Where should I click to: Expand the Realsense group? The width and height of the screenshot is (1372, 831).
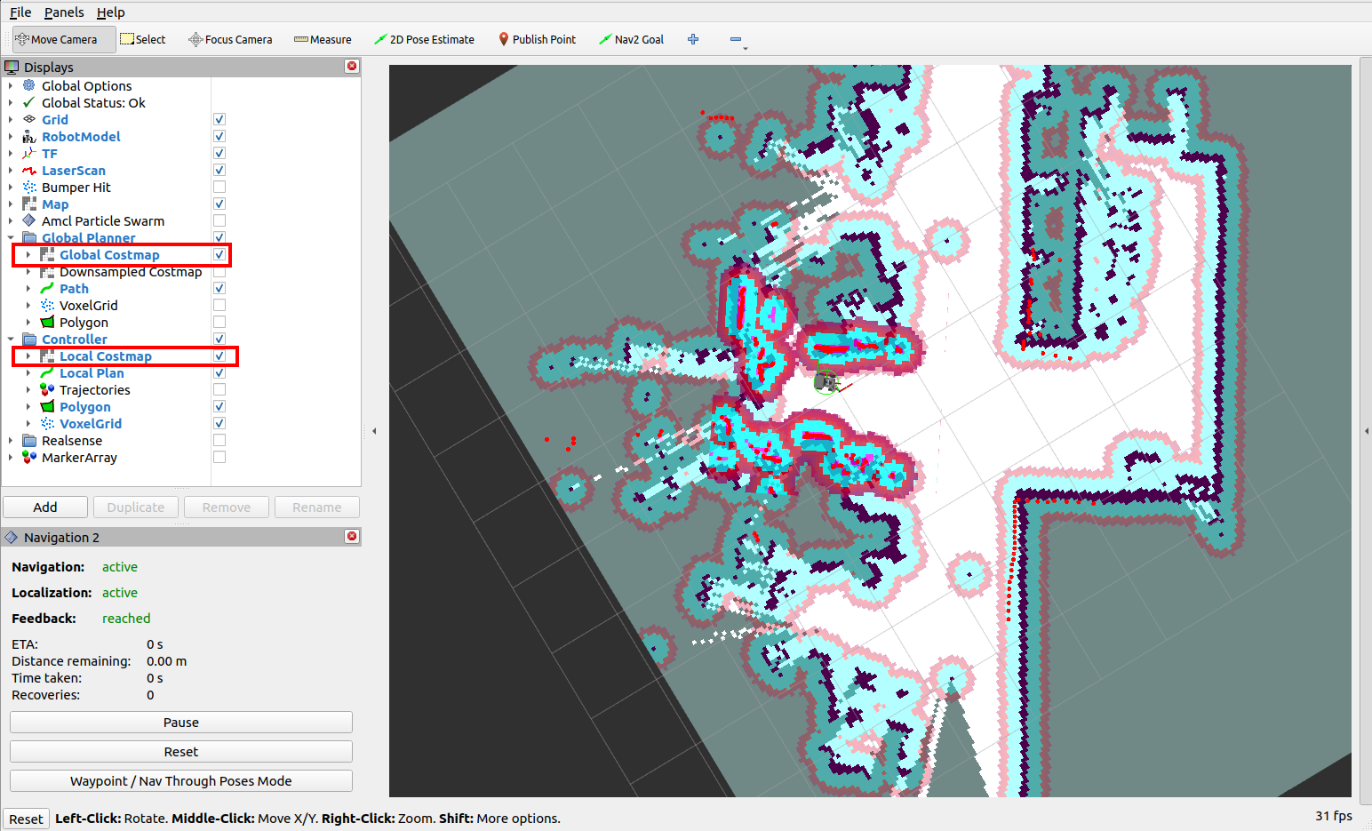(x=11, y=441)
